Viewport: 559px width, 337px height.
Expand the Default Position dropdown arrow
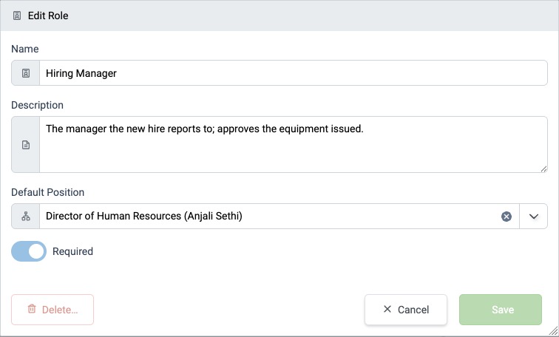click(533, 217)
